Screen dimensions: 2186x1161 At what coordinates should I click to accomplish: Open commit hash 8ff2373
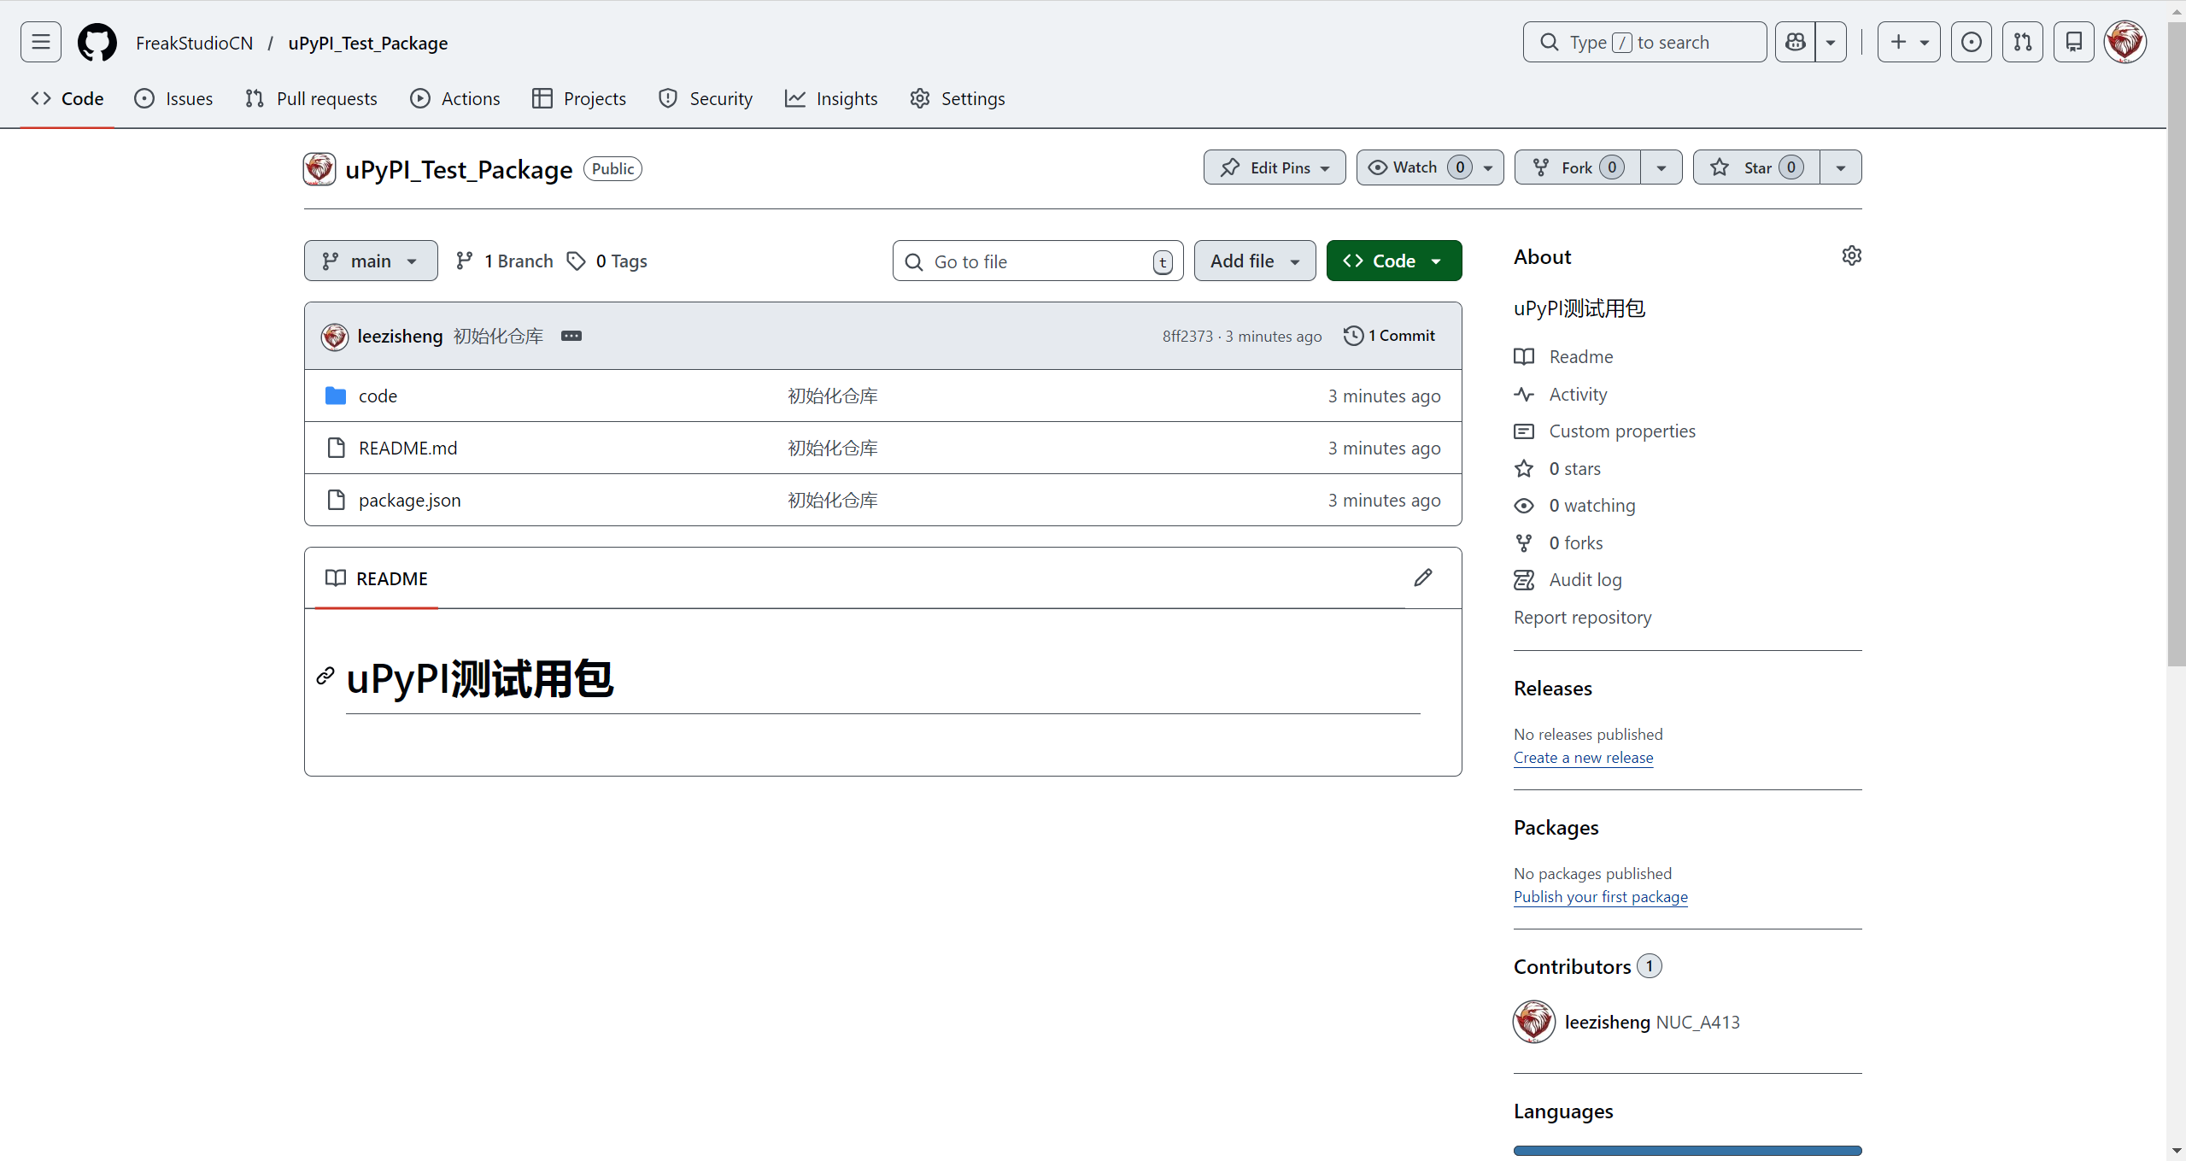[x=1187, y=336]
